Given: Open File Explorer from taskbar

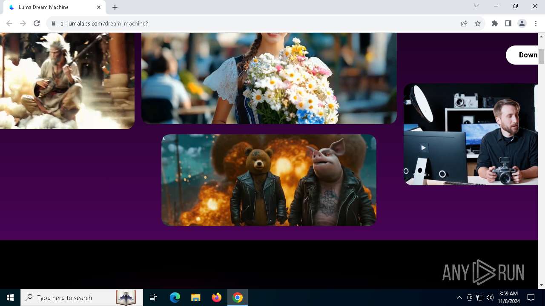Looking at the screenshot, I should tap(196, 297).
